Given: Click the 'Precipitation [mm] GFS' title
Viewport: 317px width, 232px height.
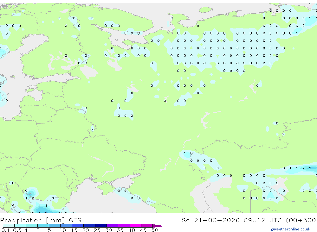Looking at the screenshot, I should click(41, 220).
